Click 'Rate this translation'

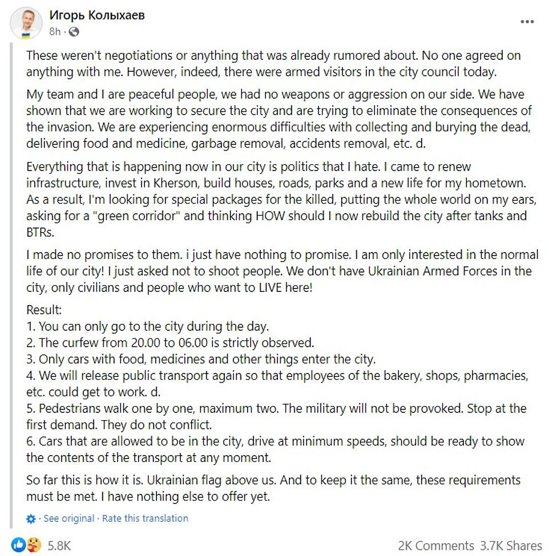pyautogui.click(x=144, y=518)
